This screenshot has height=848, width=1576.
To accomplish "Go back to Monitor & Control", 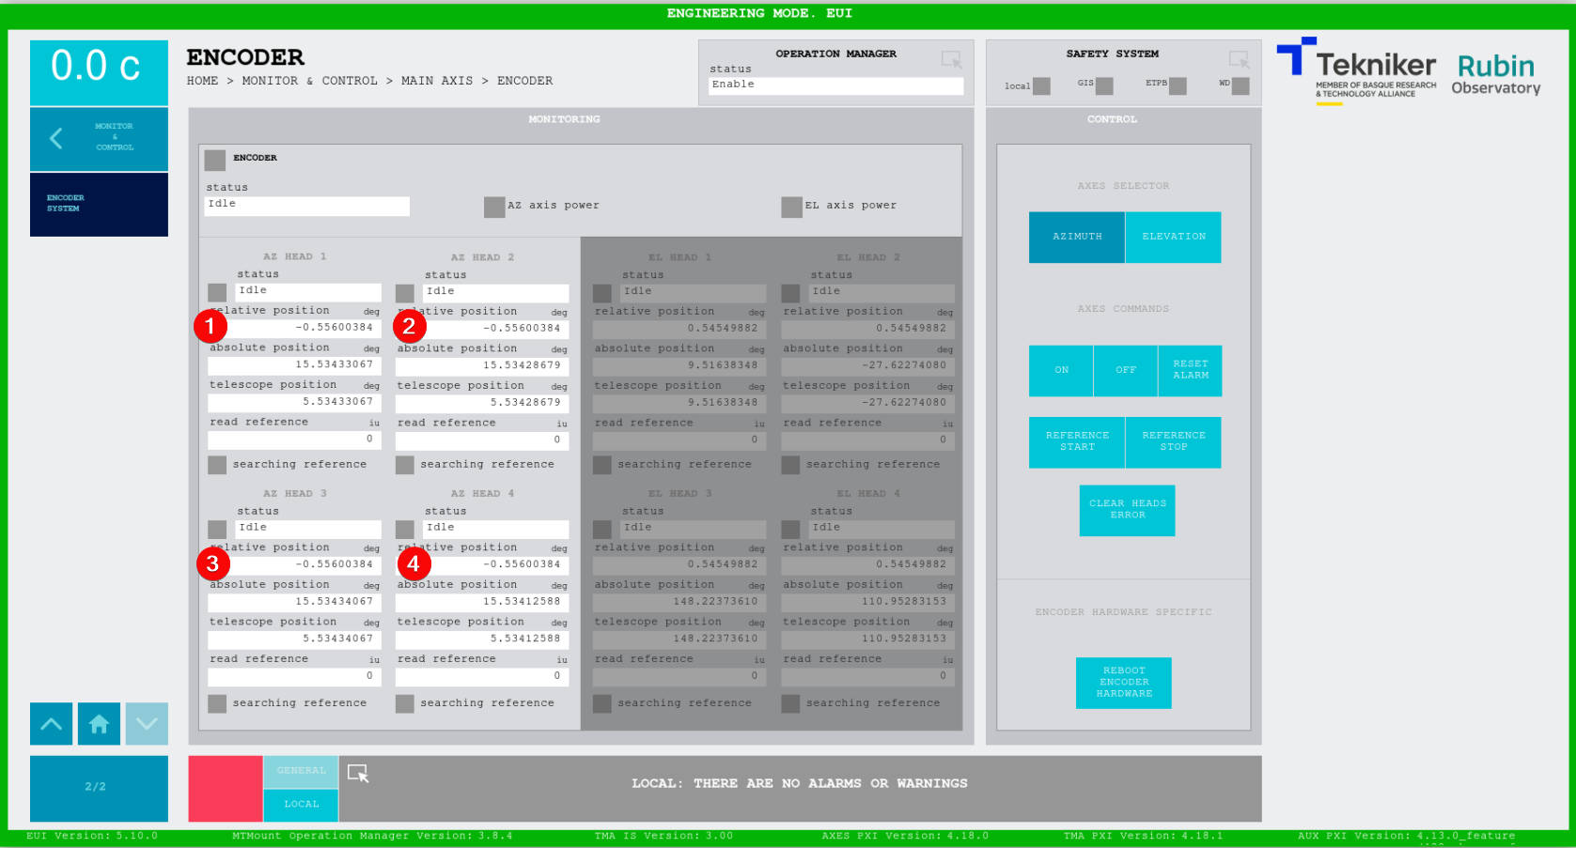I will 99,138.
